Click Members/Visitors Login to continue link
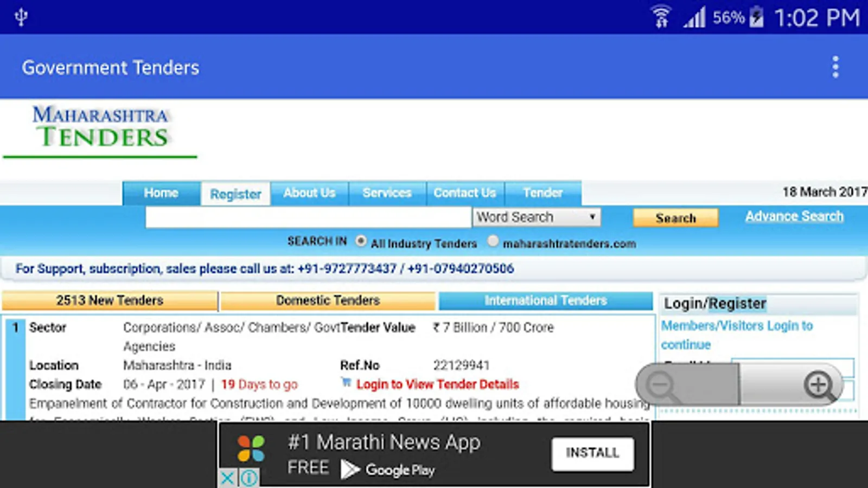Screen dimensions: 868x488 [x=737, y=335]
